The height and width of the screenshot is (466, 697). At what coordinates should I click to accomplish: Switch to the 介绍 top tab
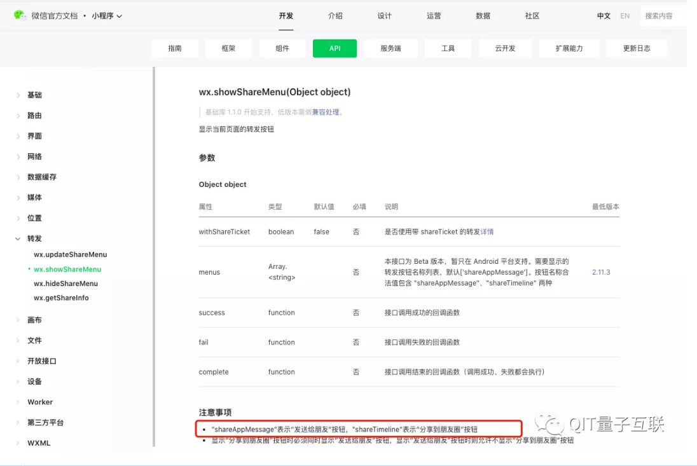(335, 16)
